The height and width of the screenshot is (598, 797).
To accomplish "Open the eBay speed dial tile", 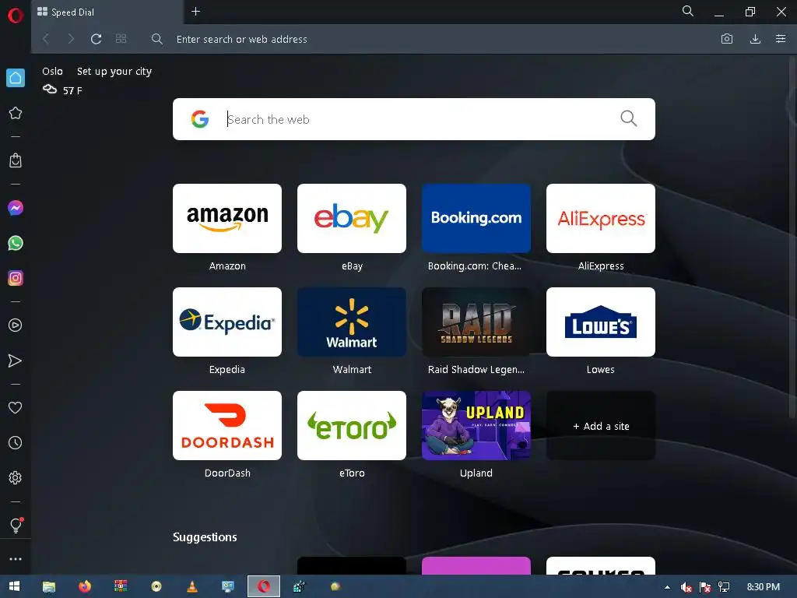I will pyautogui.click(x=352, y=218).
